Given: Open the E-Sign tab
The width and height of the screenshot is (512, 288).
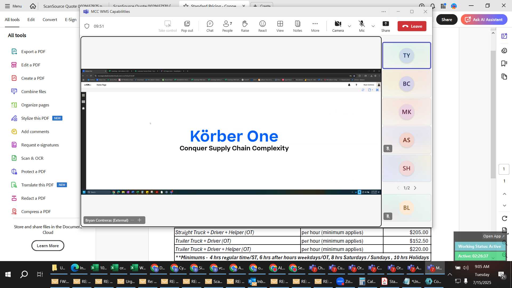Looking at the screenshot, I should pyautogui.click(x=71, y=19).
